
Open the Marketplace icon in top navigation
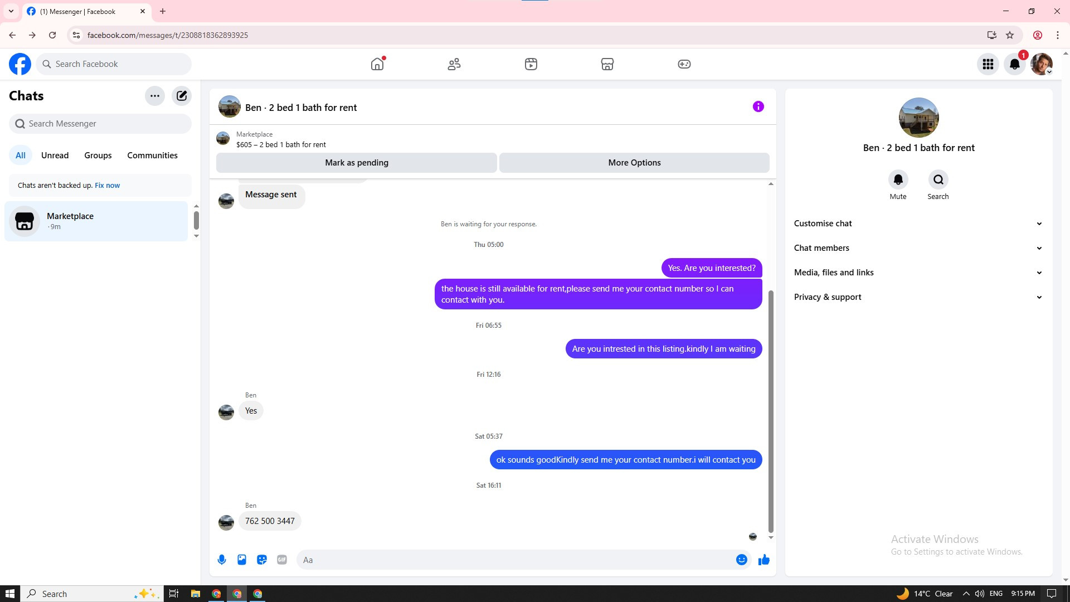[x=607, y=64]
